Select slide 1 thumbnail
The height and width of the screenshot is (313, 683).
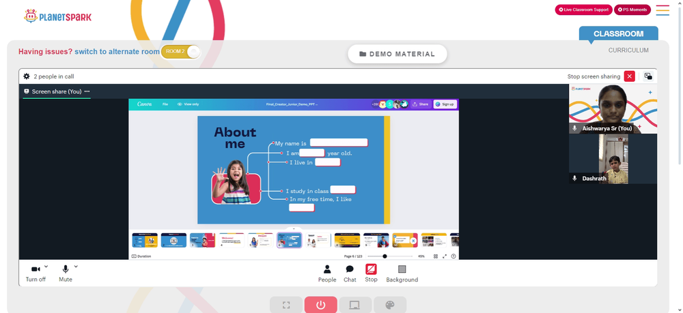[145, 240]
